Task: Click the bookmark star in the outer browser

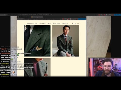Action: [97, 15]
